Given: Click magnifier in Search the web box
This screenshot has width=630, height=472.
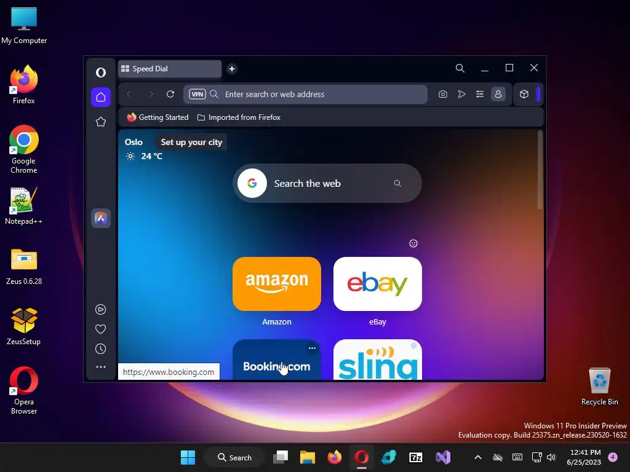Looking at the screenshot, I should (397, 183).
